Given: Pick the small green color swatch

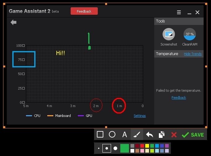Looking at the screenshot, I should [152, 146].
